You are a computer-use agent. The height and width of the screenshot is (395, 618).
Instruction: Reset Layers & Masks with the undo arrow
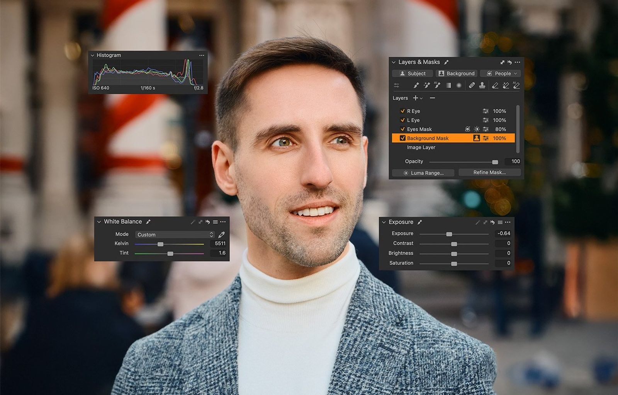pyautogui.click(x=509, y=62)
